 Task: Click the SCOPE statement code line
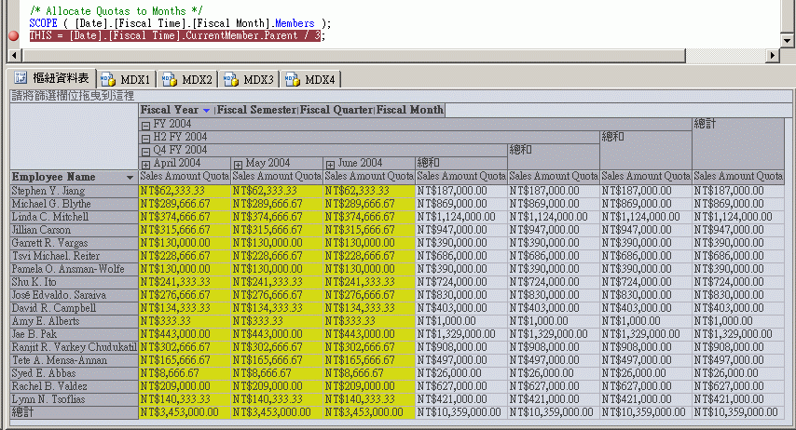(180, 23)
